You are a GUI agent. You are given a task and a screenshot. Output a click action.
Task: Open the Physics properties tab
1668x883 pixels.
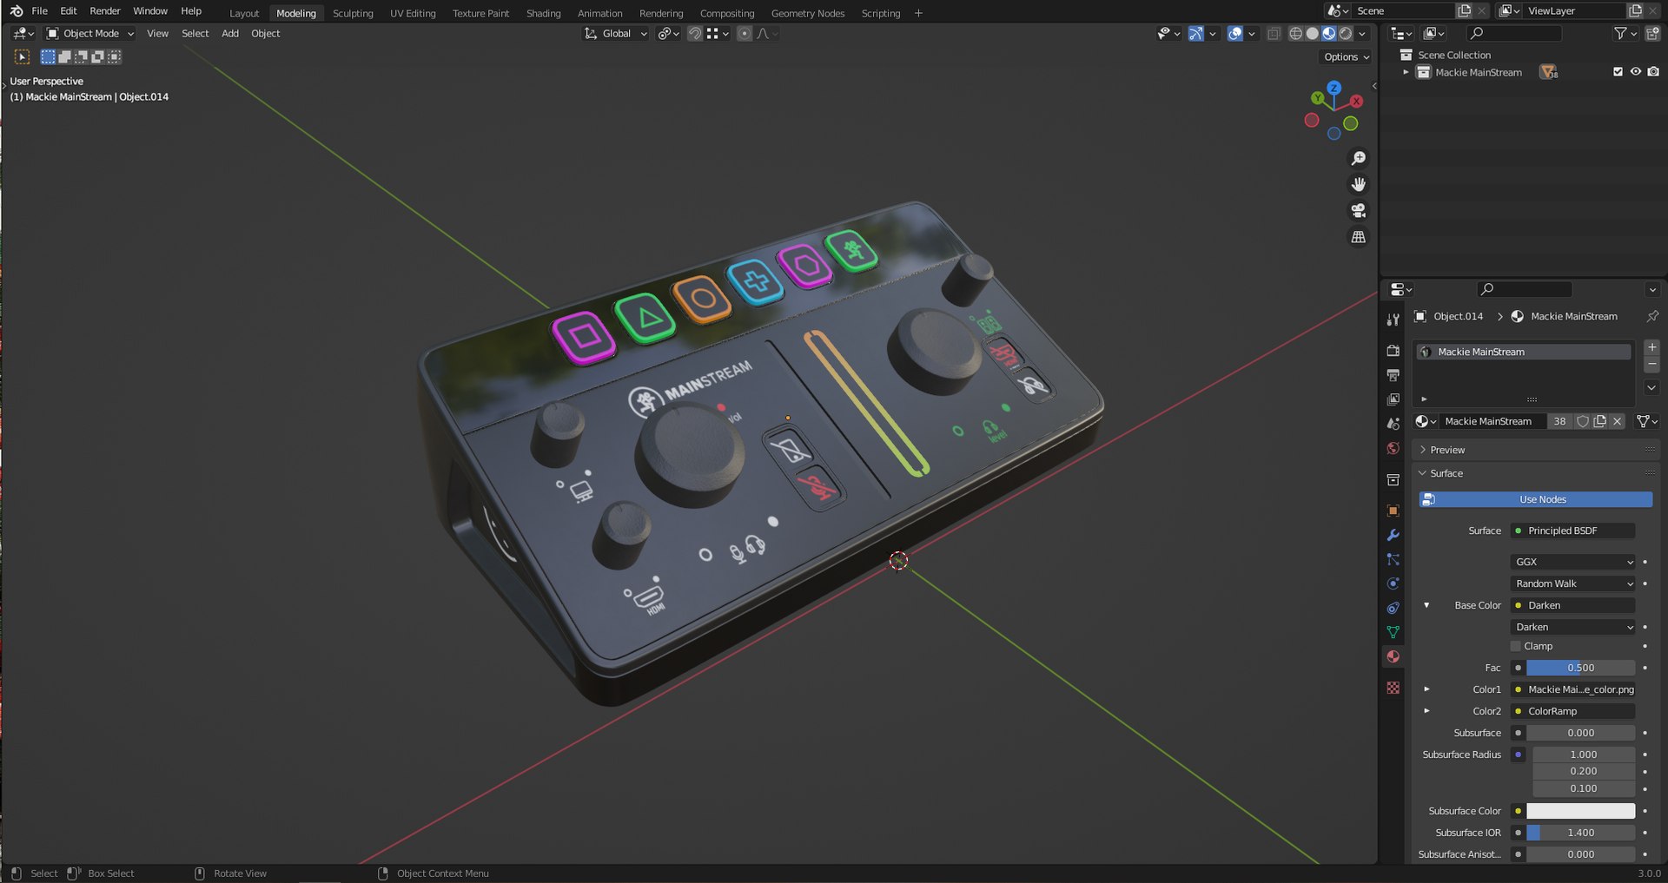point(1393,583)
